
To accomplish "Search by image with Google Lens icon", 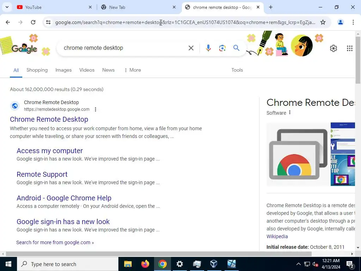I will (222, 48).
